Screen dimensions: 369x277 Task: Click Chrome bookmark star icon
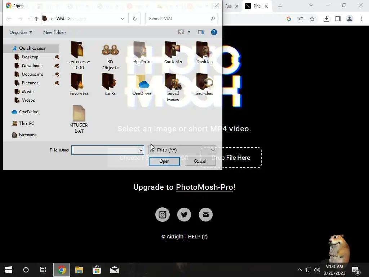coord(312,19)
